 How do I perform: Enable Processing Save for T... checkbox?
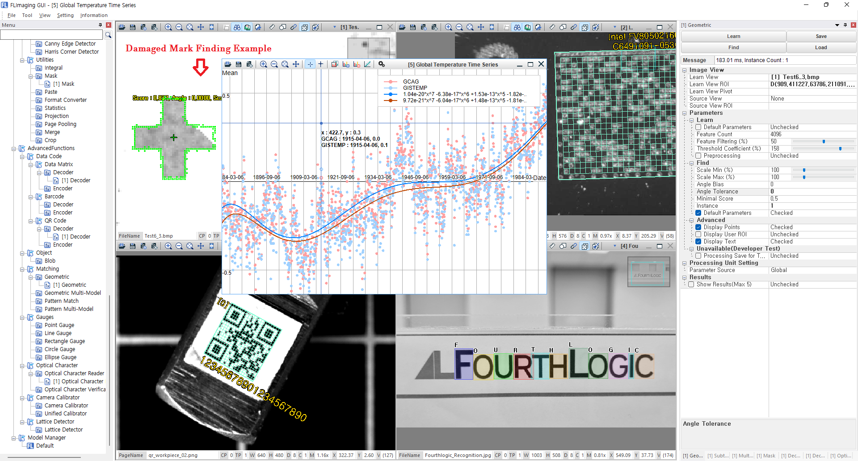point(698,256)
